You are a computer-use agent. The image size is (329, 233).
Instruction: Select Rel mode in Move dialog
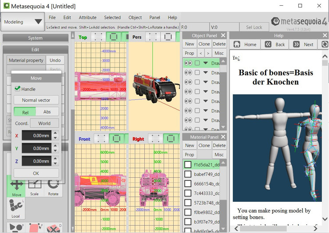click(25, 111)
